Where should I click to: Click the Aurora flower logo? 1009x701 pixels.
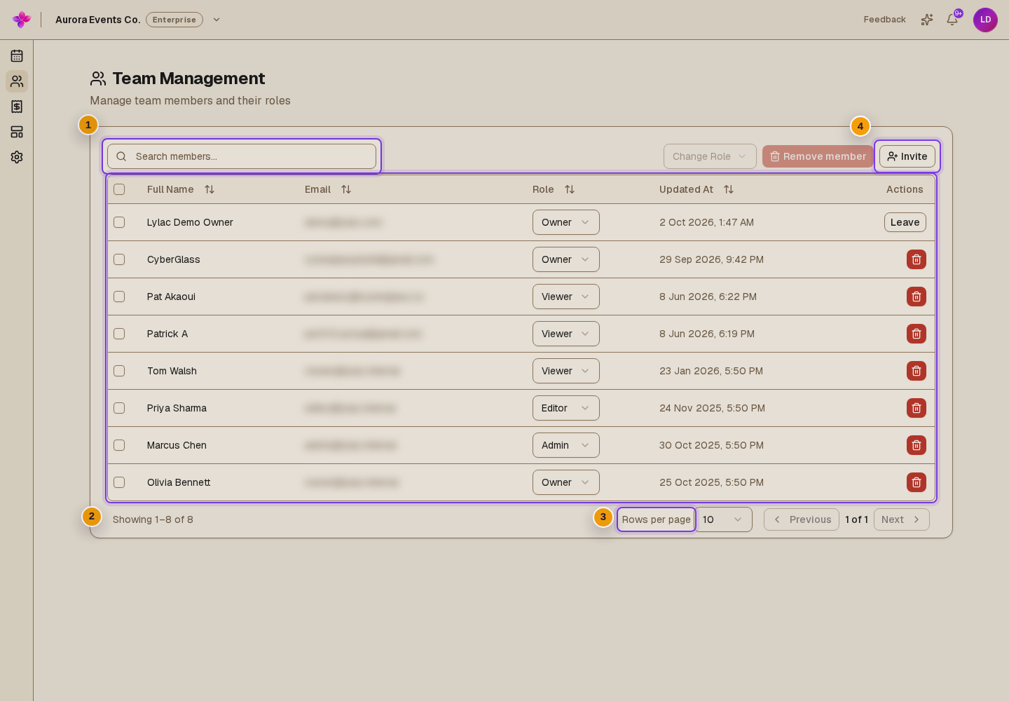(x=22, y=20)
